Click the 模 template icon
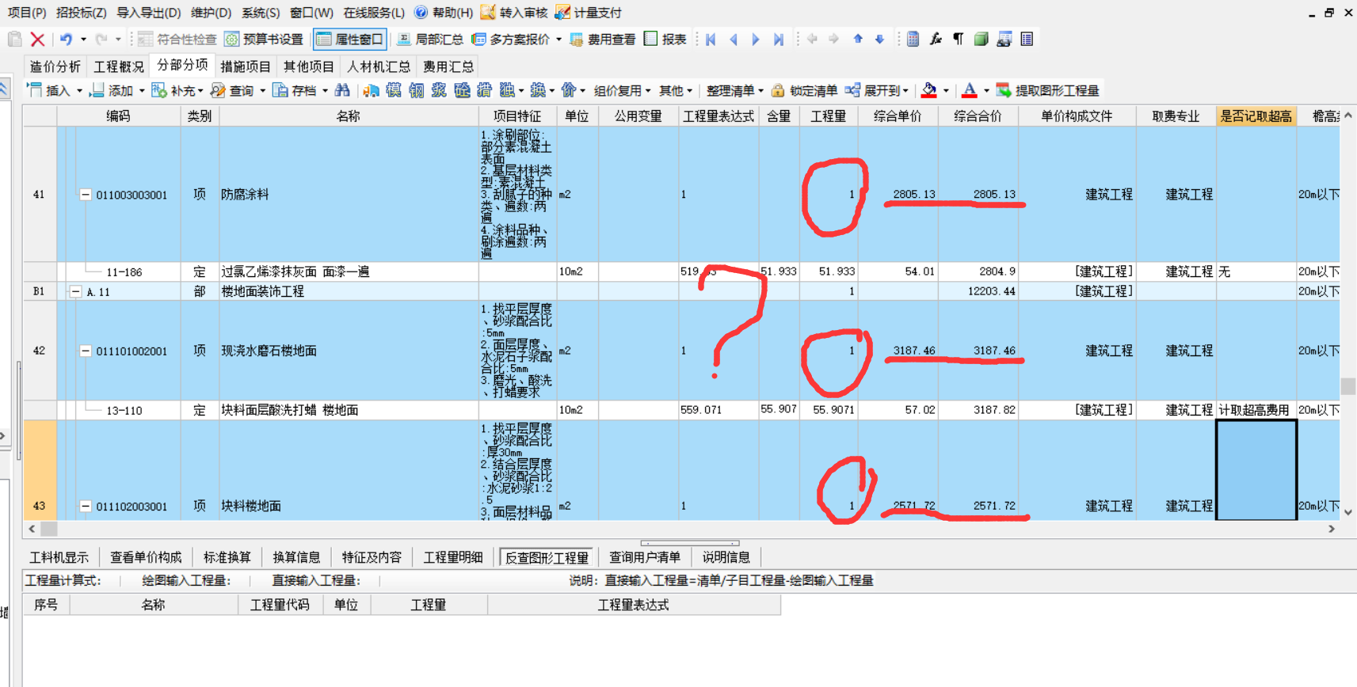Screen dimensions: 1357x687 pyautogui.click(x=394, y=90)
